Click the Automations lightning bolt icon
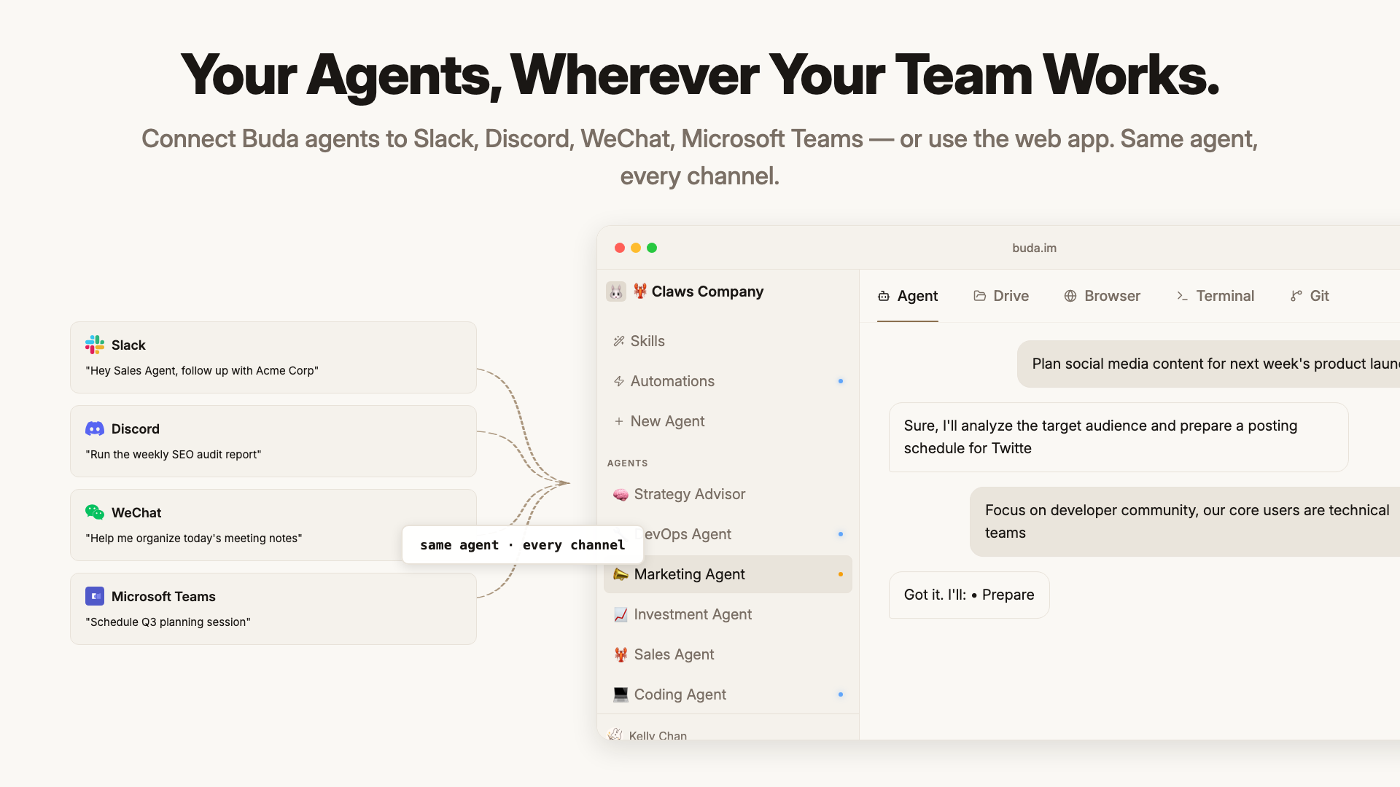 619,381
